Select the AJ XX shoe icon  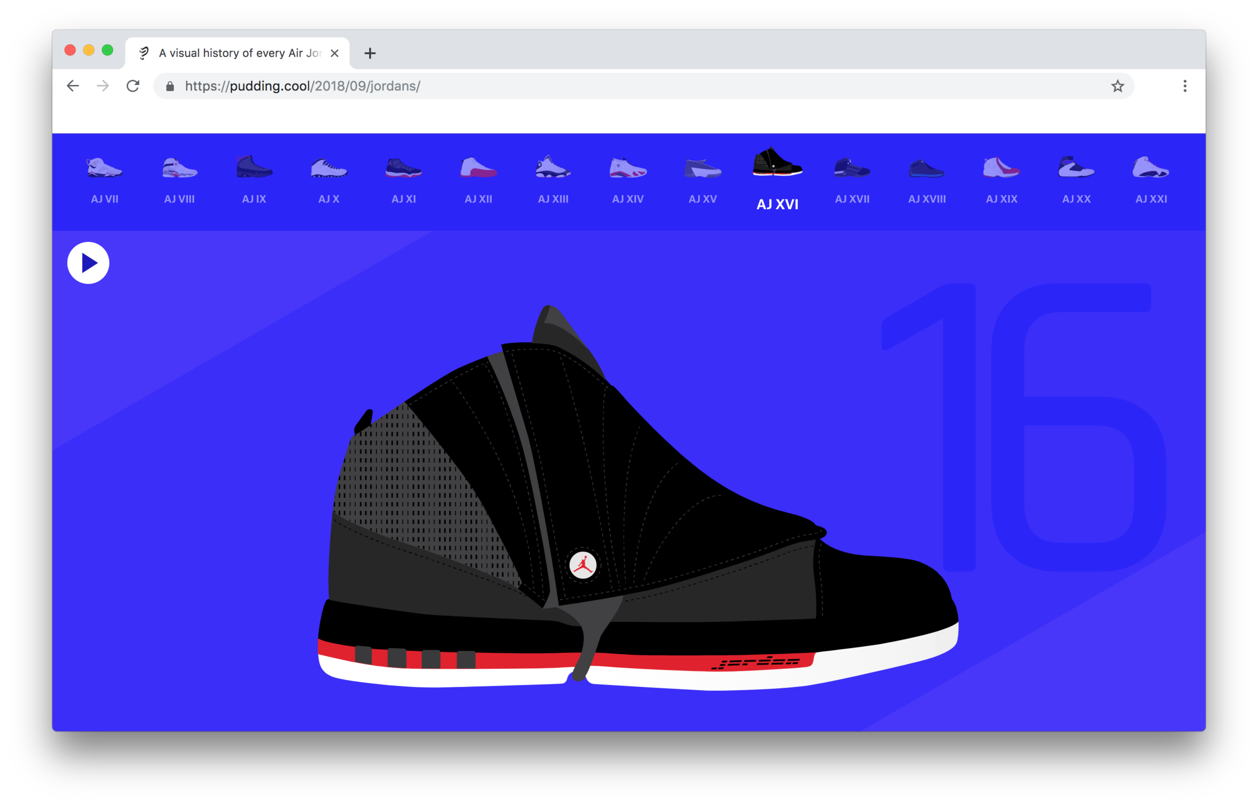pos(1076,167)
